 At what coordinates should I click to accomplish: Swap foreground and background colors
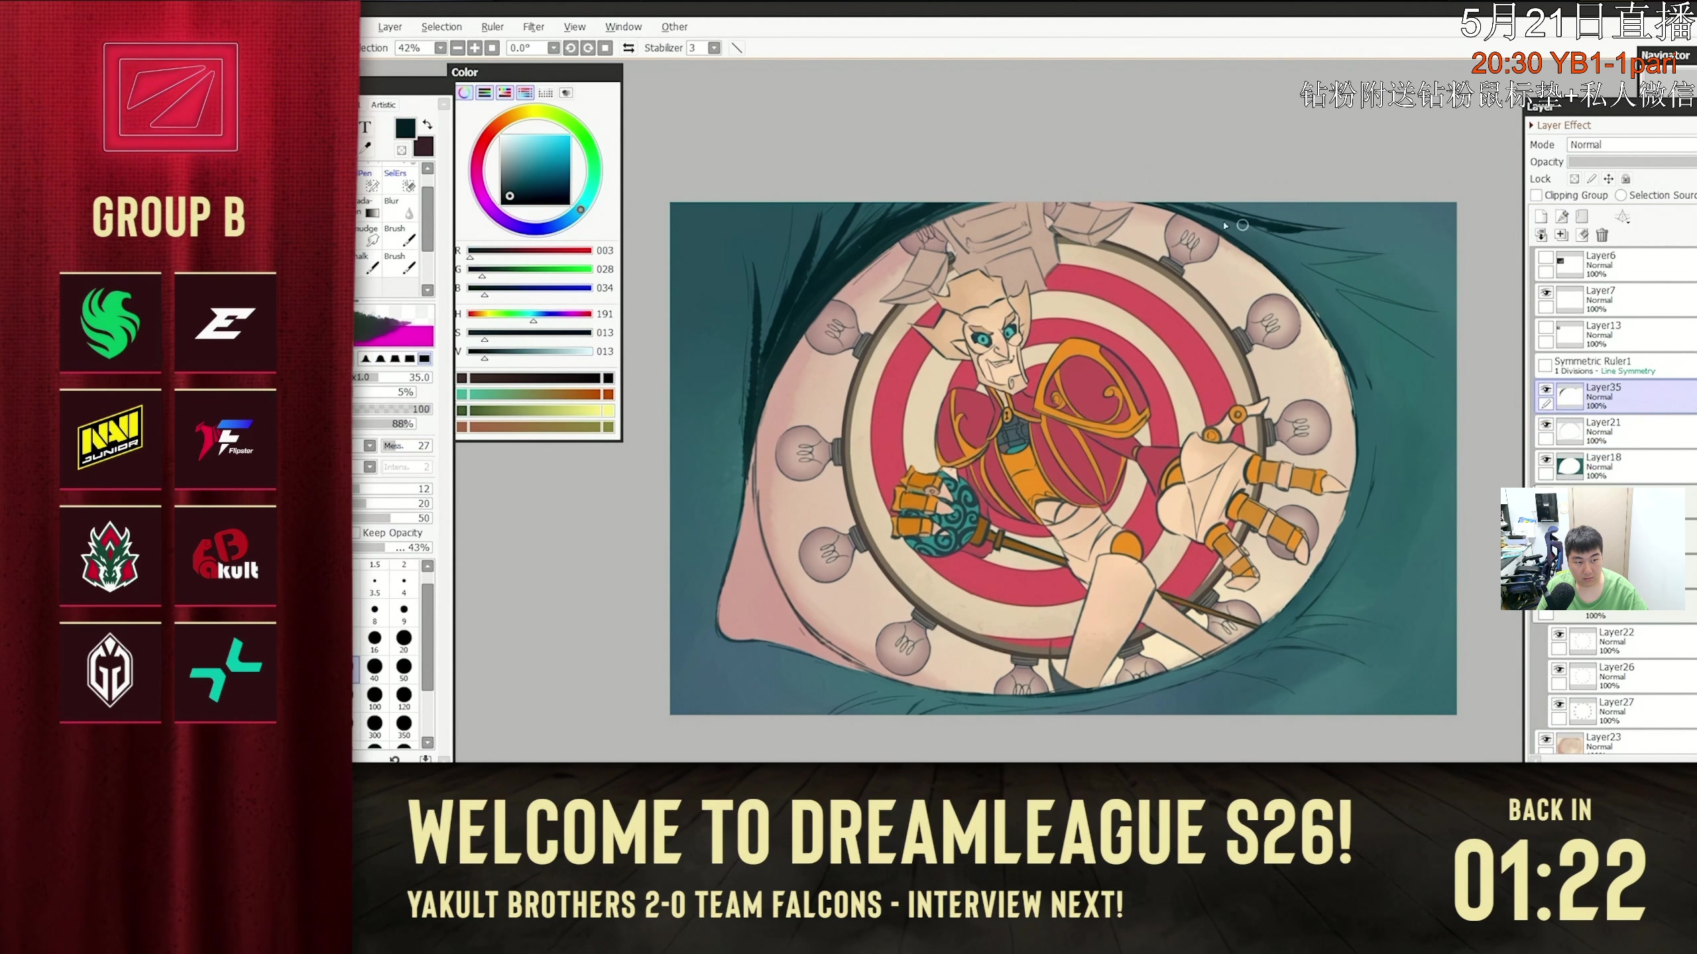click(x=428, y=125)
